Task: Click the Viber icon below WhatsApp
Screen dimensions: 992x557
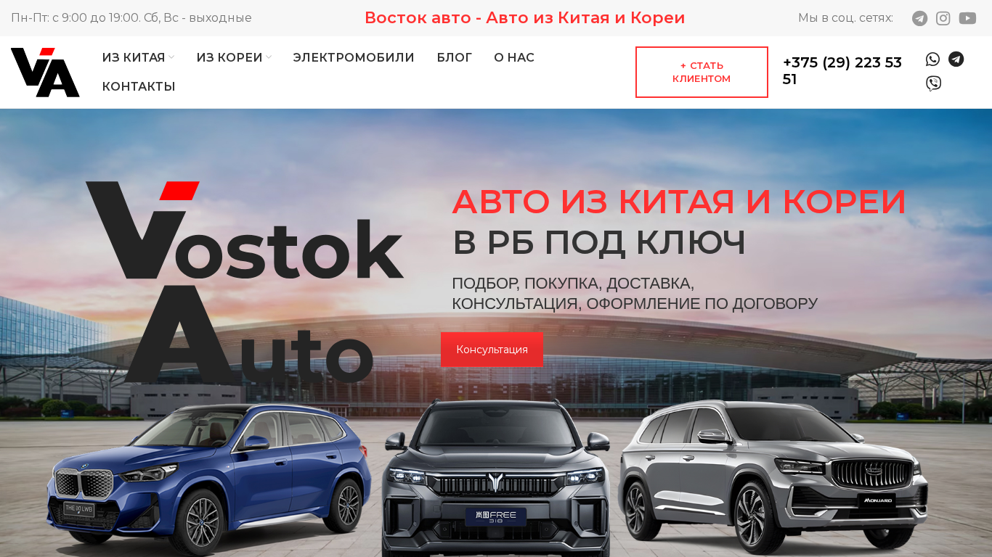Action: click(x=933, y=83)
